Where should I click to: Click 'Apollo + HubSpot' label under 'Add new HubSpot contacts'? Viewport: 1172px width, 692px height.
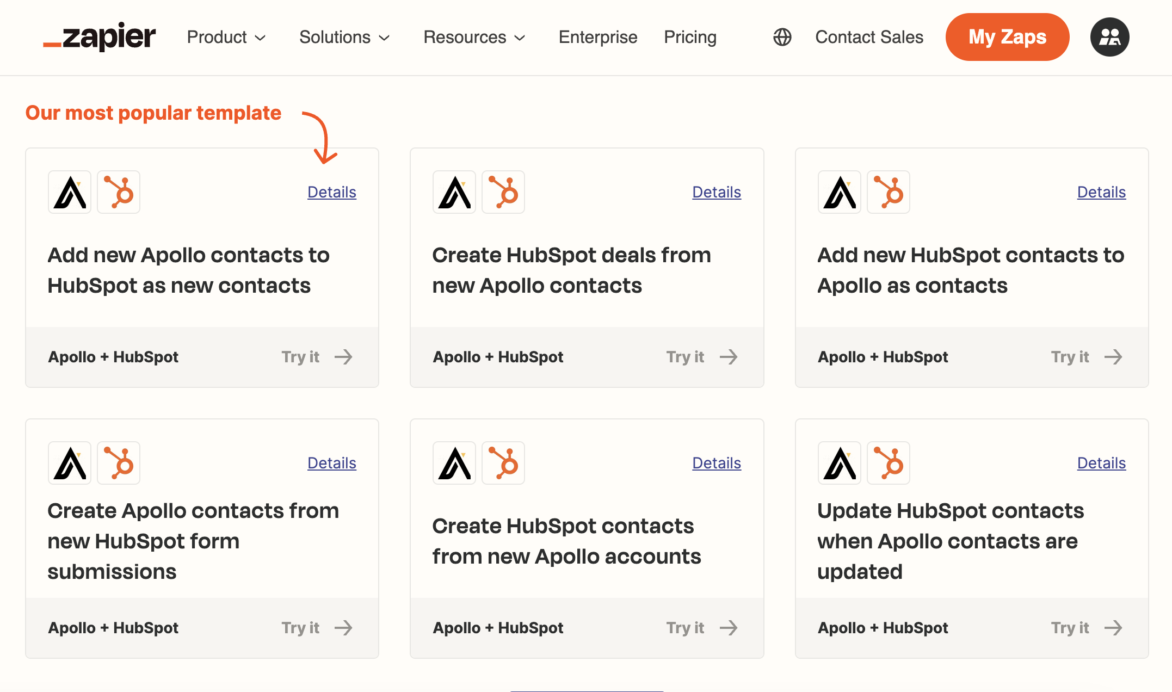[x=883, y=357]
